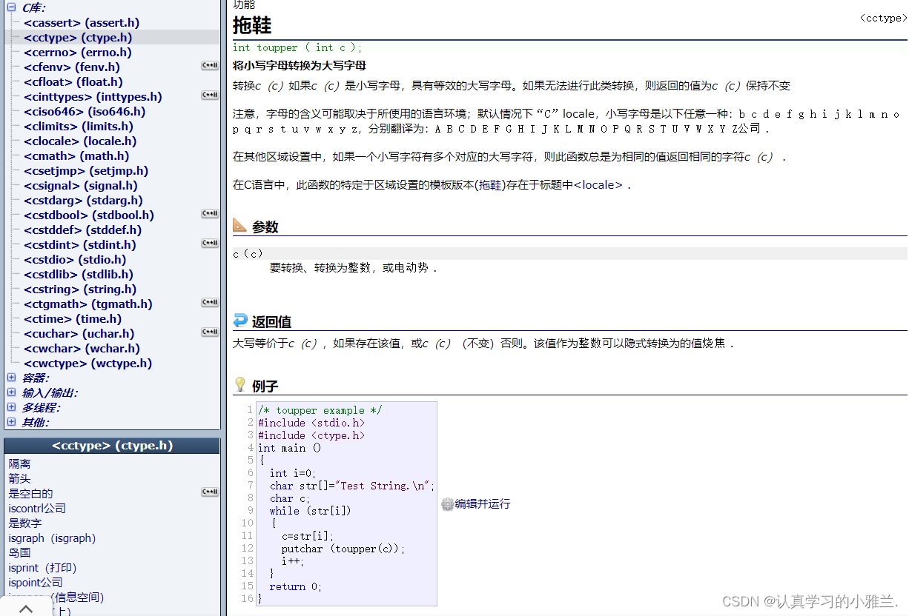
Task: Click the C++11 badge beside <cuchar>
Action: tap(210, 332)
